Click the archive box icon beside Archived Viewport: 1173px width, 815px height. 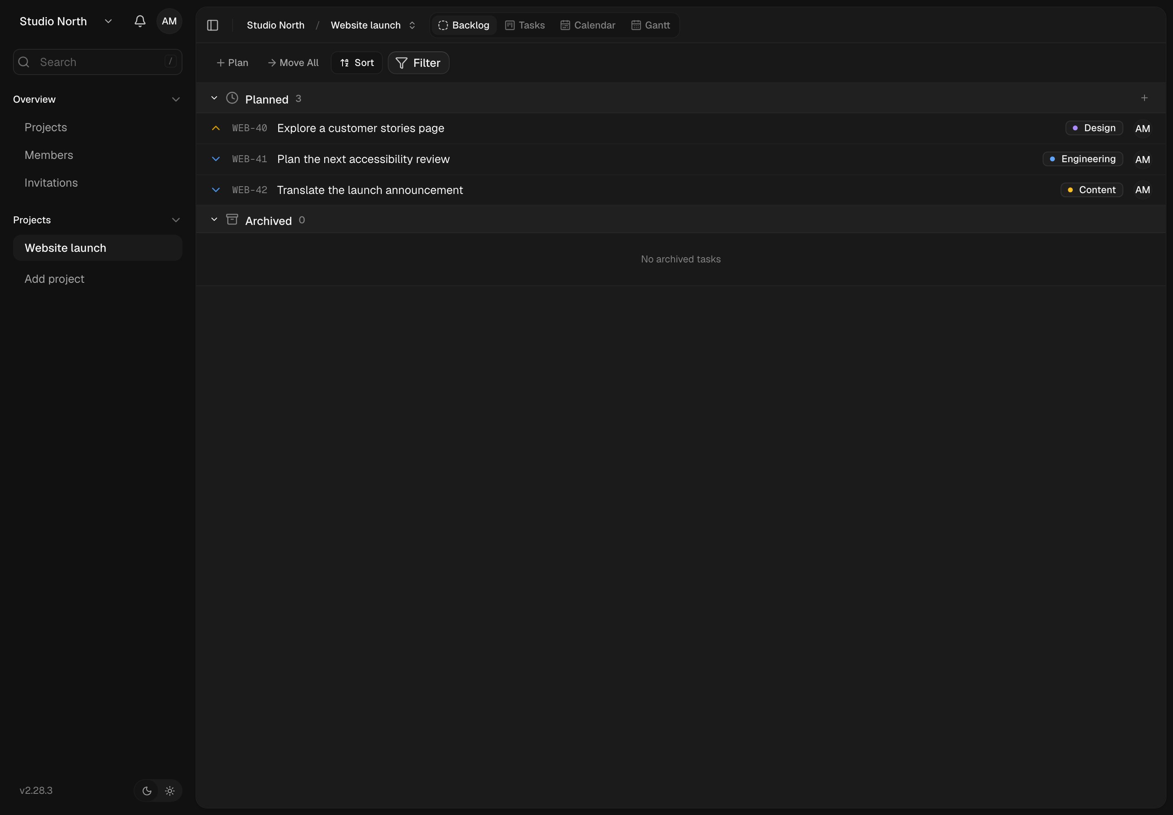[232, 220]
